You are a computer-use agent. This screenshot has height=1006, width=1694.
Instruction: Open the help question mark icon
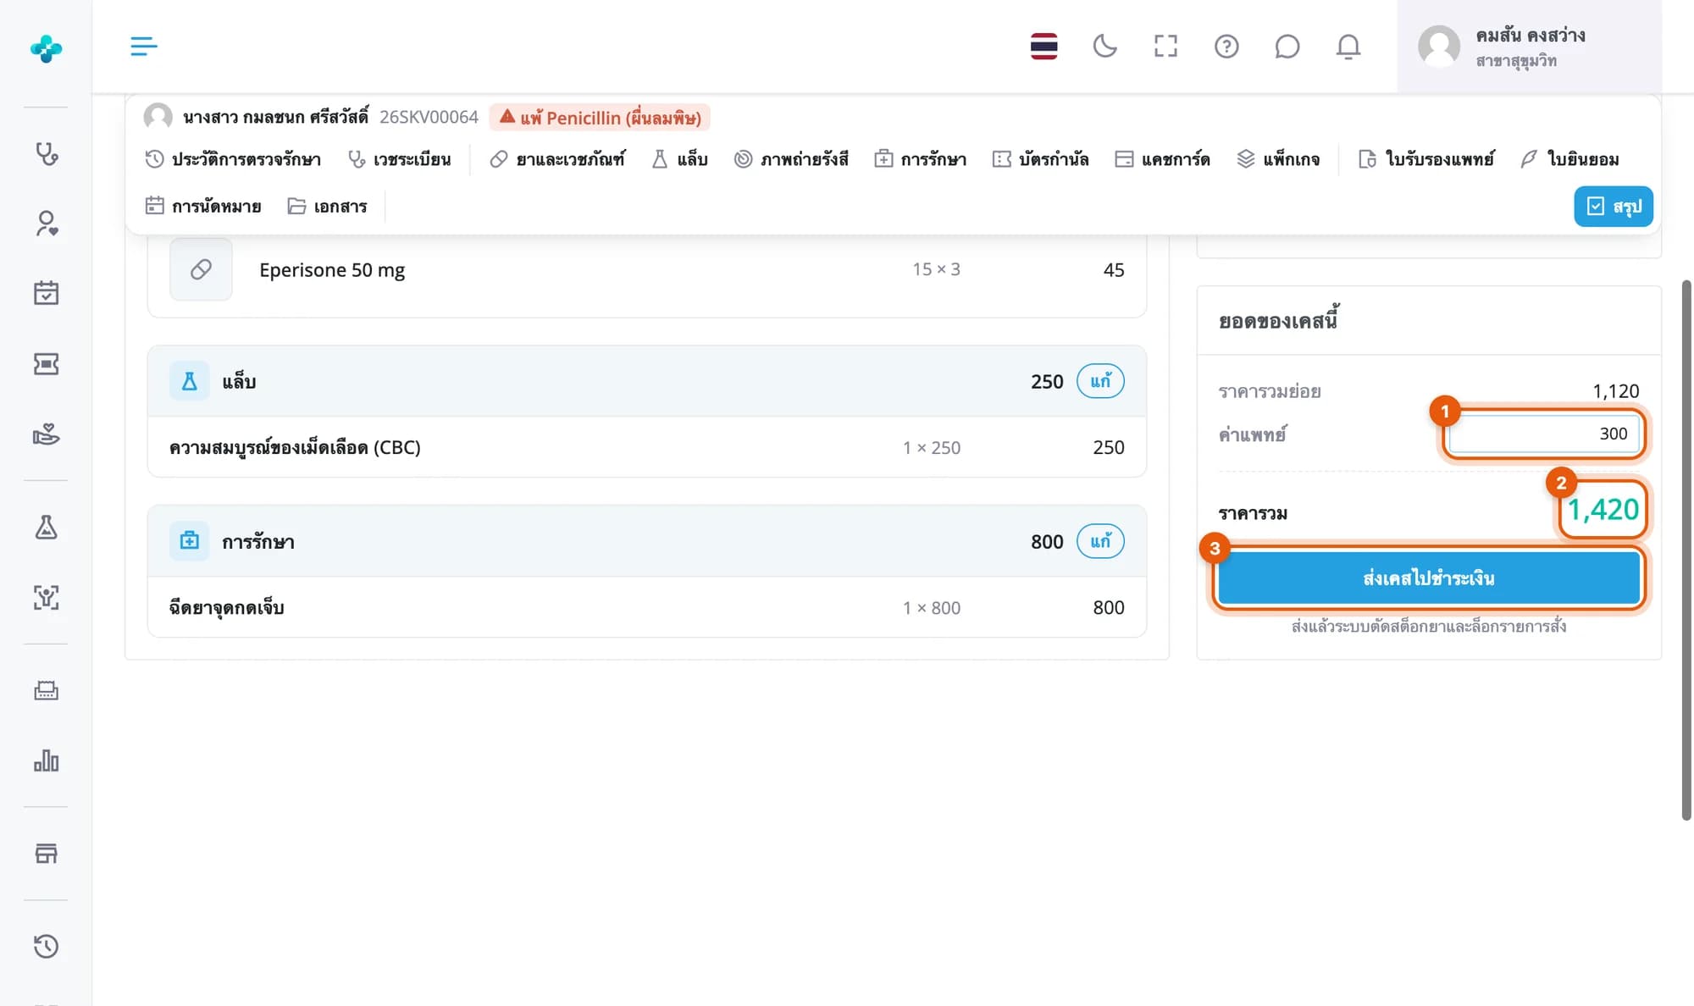pos(1226,46)
